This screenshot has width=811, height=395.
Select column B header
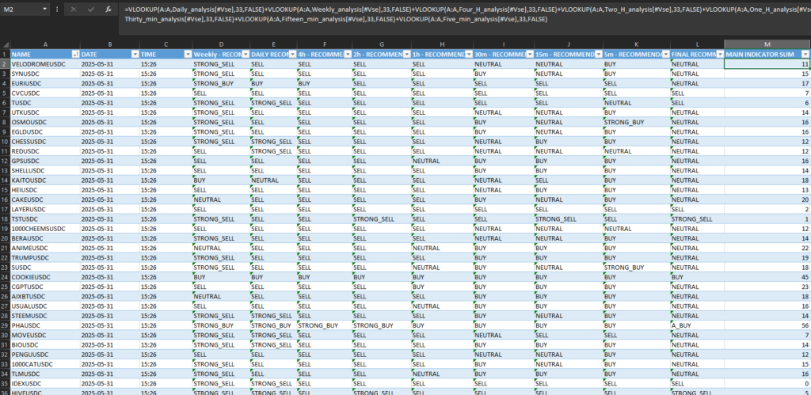click(109, 45)
